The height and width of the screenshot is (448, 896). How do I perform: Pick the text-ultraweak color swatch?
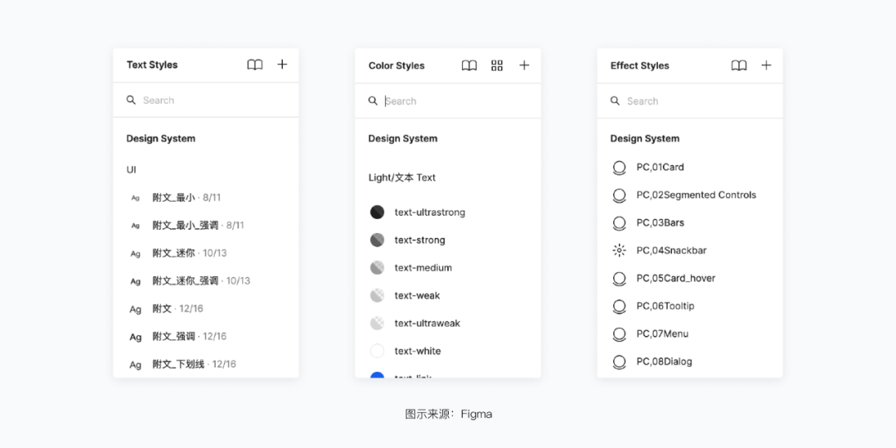point(377,323)
